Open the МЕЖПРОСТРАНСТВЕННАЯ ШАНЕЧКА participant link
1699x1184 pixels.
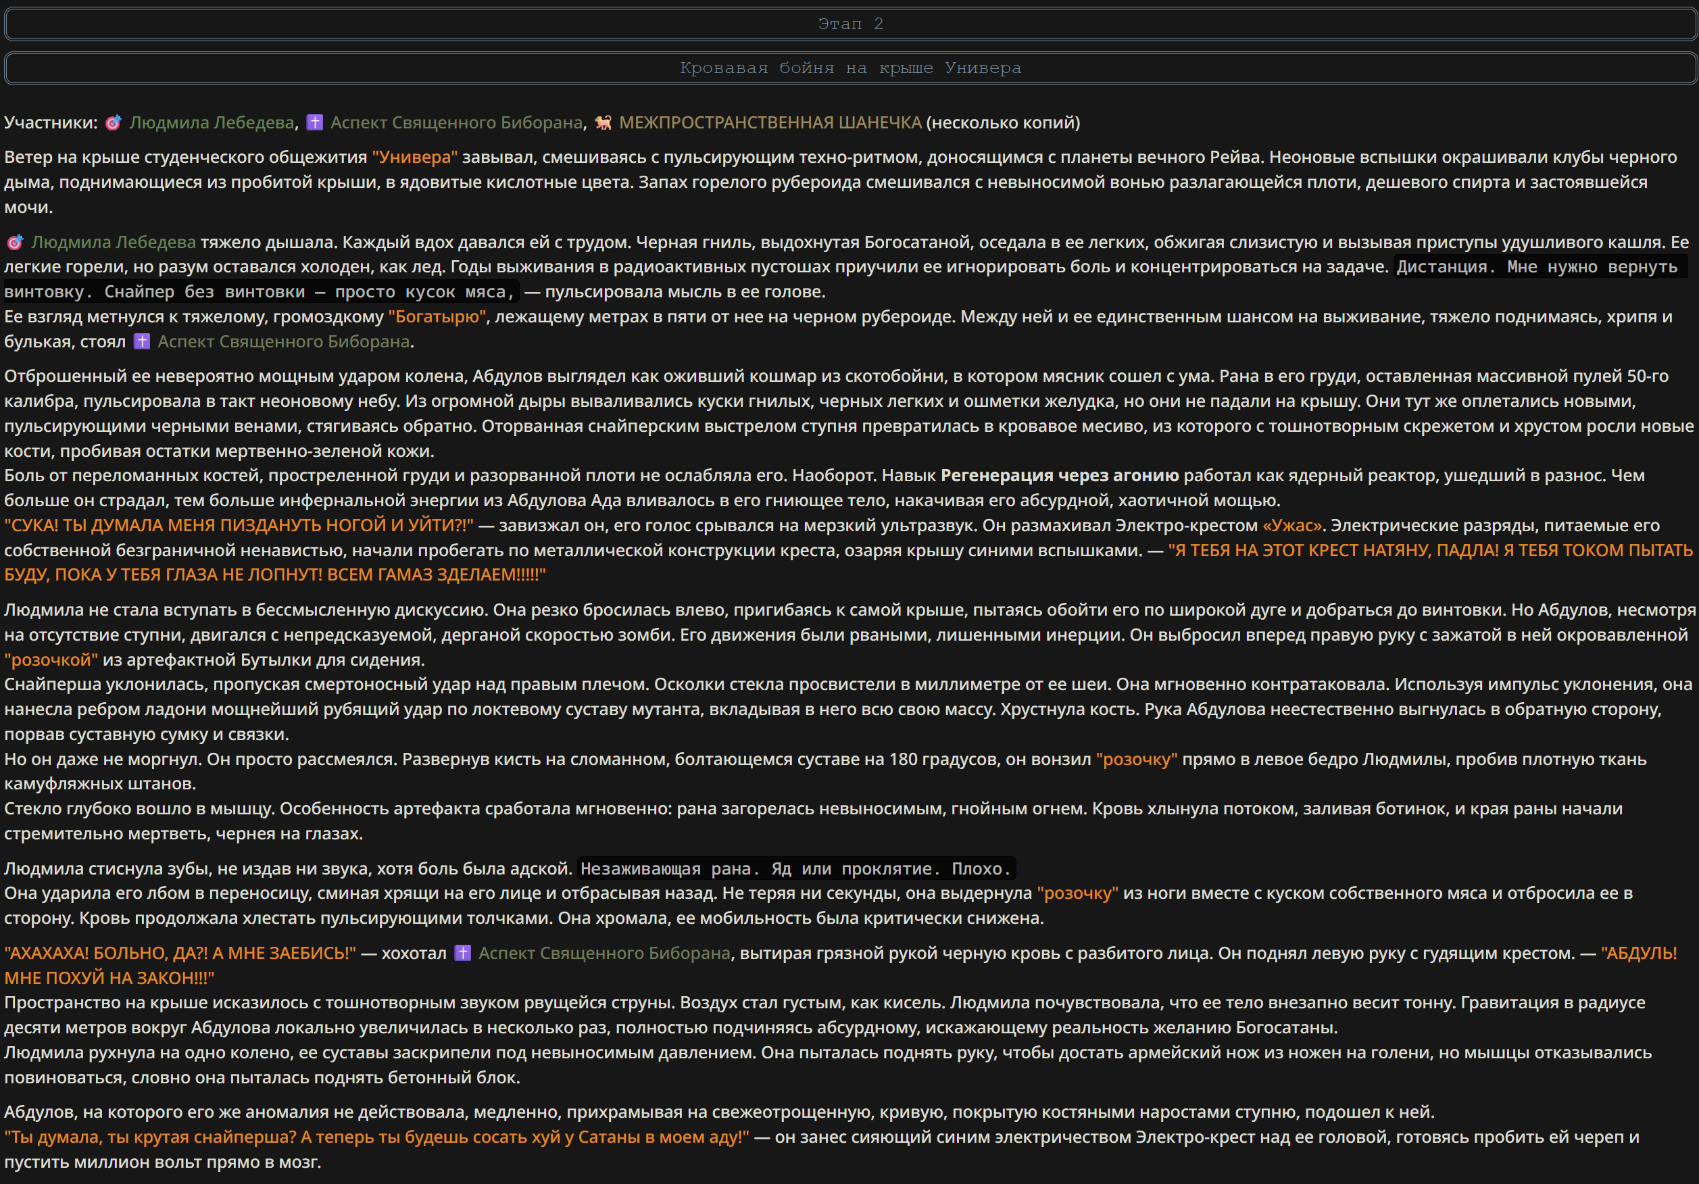[770, 123]
